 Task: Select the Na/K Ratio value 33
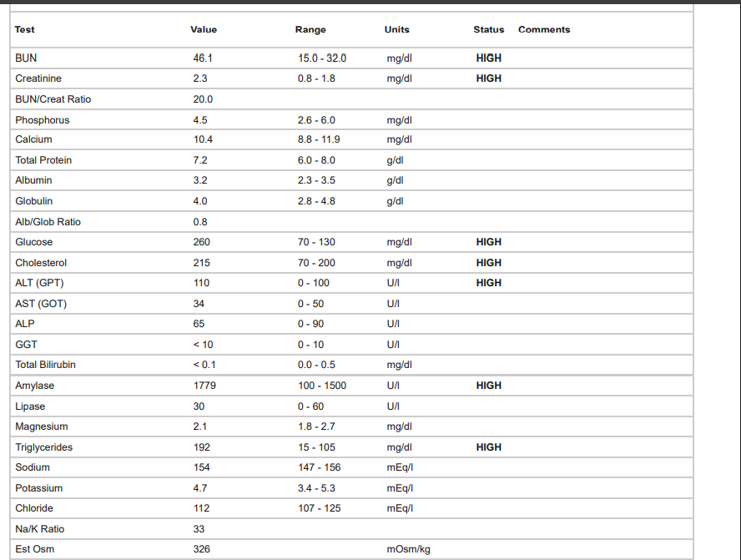point(199,529)
